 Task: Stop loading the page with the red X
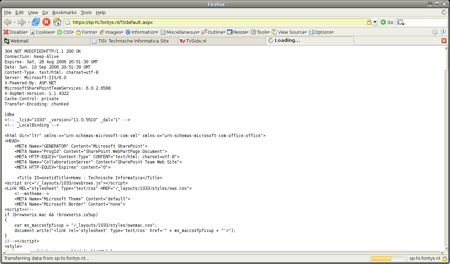pyautogui.click(x=46, y=22)
